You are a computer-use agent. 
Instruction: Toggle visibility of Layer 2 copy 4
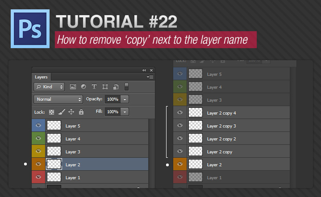pos(180,113)
